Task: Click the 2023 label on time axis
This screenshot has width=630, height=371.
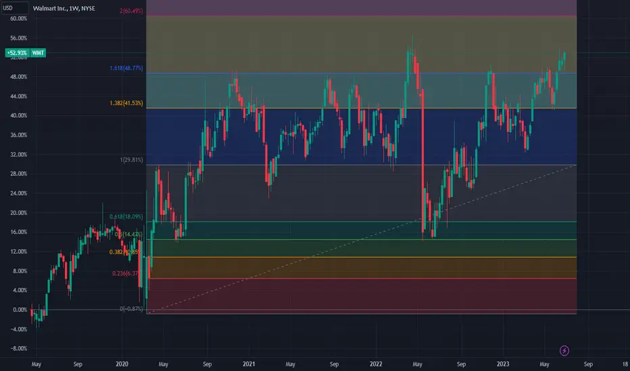Action: [x=503, y=364]
